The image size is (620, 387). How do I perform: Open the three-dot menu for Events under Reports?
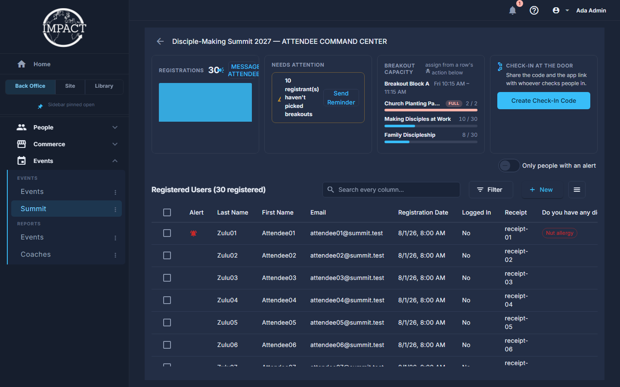tap(115, 238)
